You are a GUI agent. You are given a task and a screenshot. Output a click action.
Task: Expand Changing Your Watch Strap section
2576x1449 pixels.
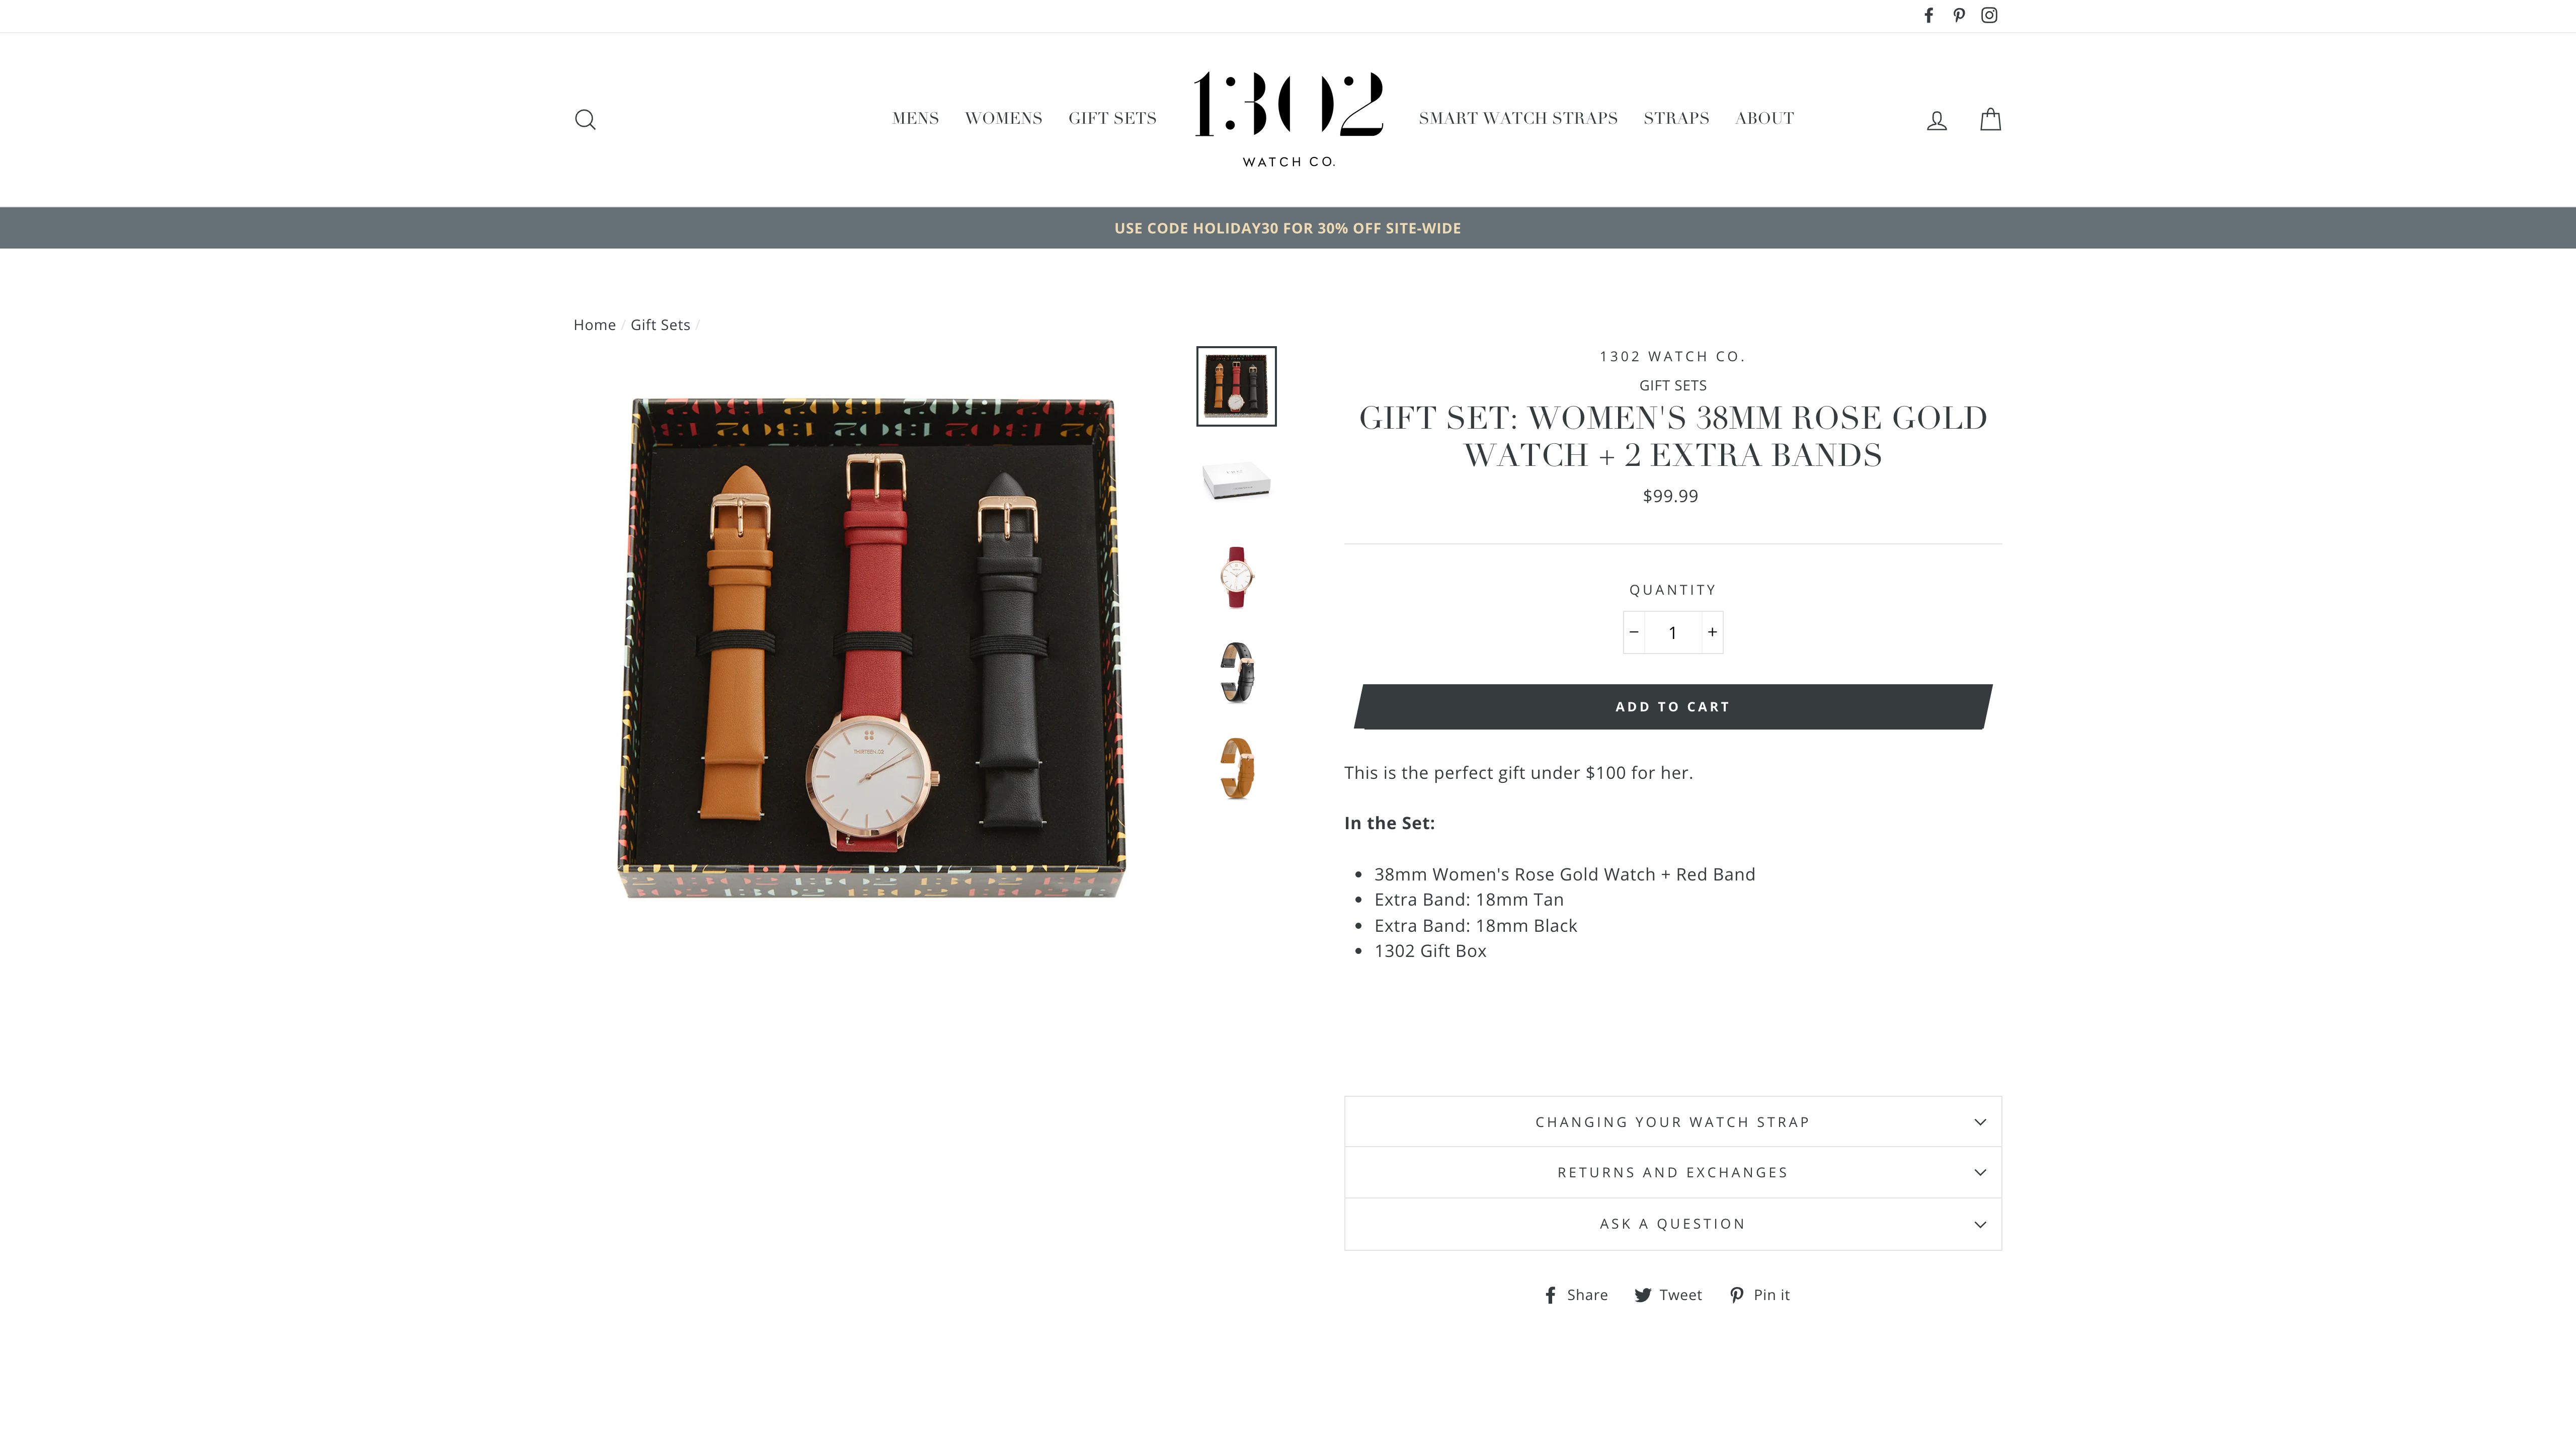[x=1672, y=1122]
